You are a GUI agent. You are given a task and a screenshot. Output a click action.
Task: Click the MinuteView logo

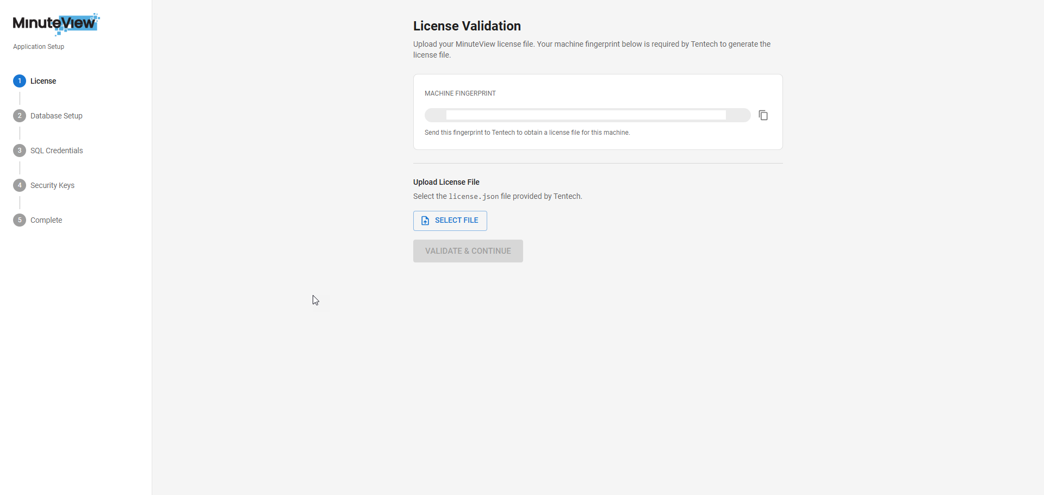[x=55, y=24]
